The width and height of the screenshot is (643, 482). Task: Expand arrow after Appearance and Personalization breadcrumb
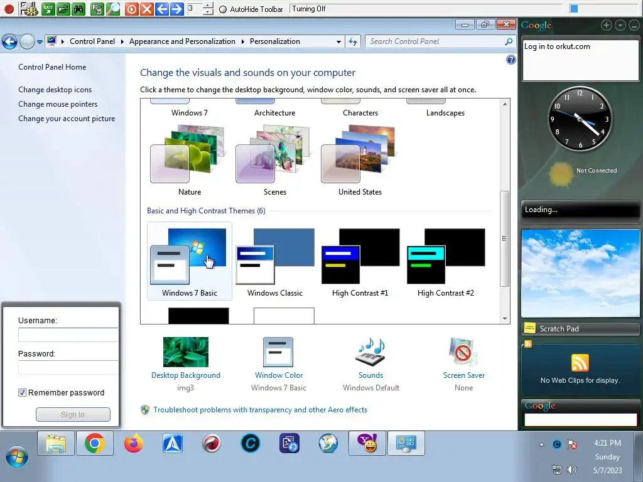point(243,41)
